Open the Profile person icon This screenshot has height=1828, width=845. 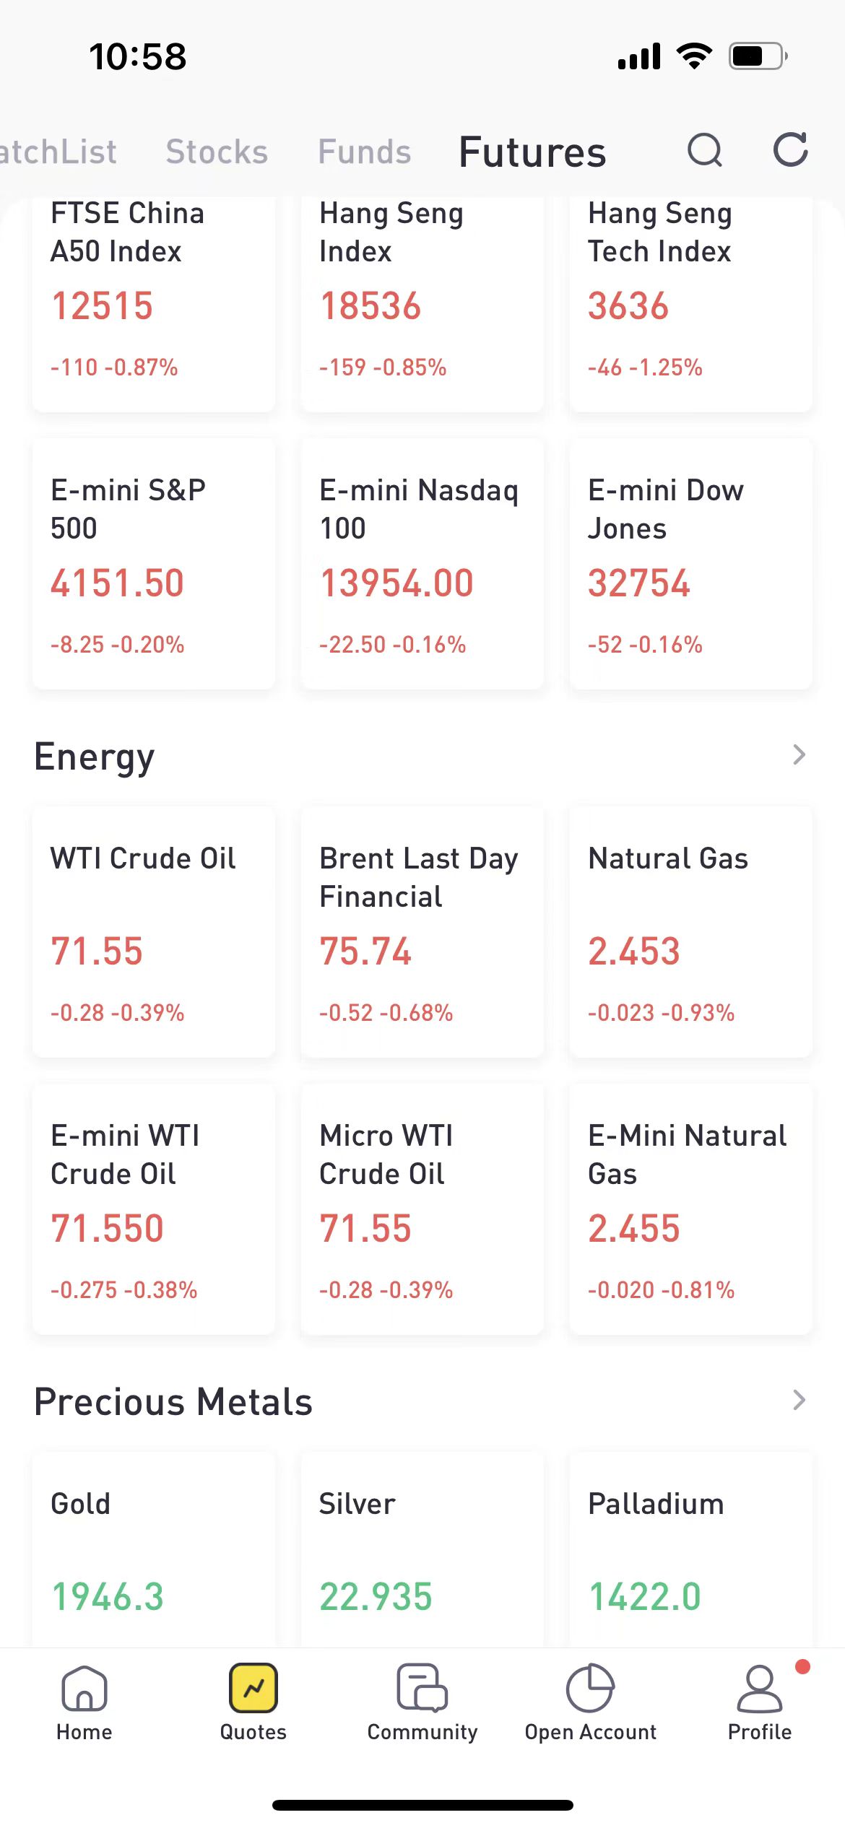(x=759, y=1688)
